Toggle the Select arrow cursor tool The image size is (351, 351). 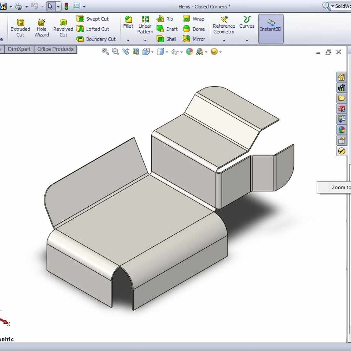[x=50, y=6]
